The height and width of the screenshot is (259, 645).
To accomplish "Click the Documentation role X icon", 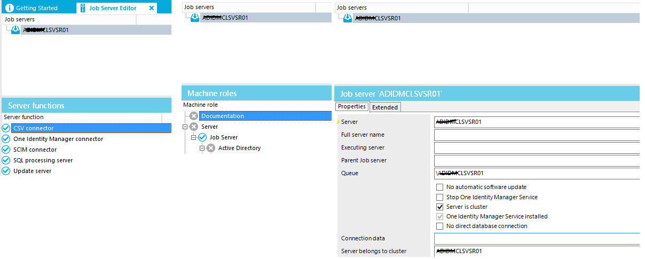I will point(194,116).
